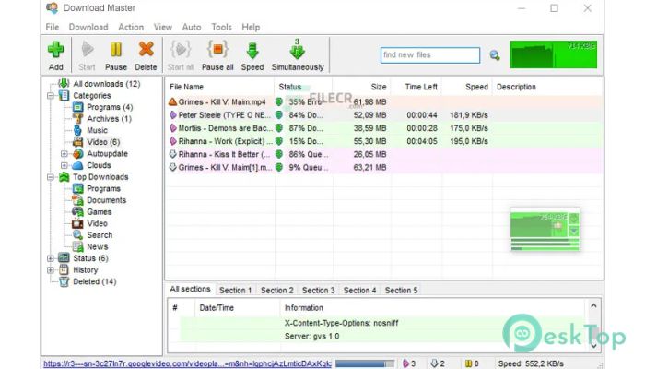Open the Help menu
Image resolution: width=645 pixels, height=369 pixels.
tap(251, 27)
